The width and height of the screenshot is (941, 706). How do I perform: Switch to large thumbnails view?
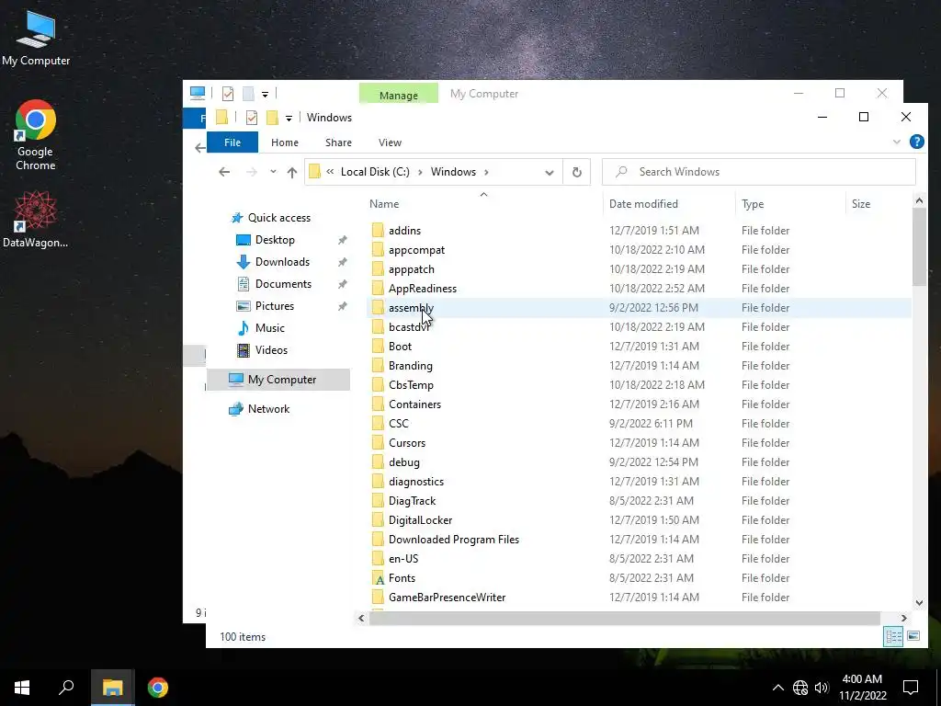(x=913, y=636)
